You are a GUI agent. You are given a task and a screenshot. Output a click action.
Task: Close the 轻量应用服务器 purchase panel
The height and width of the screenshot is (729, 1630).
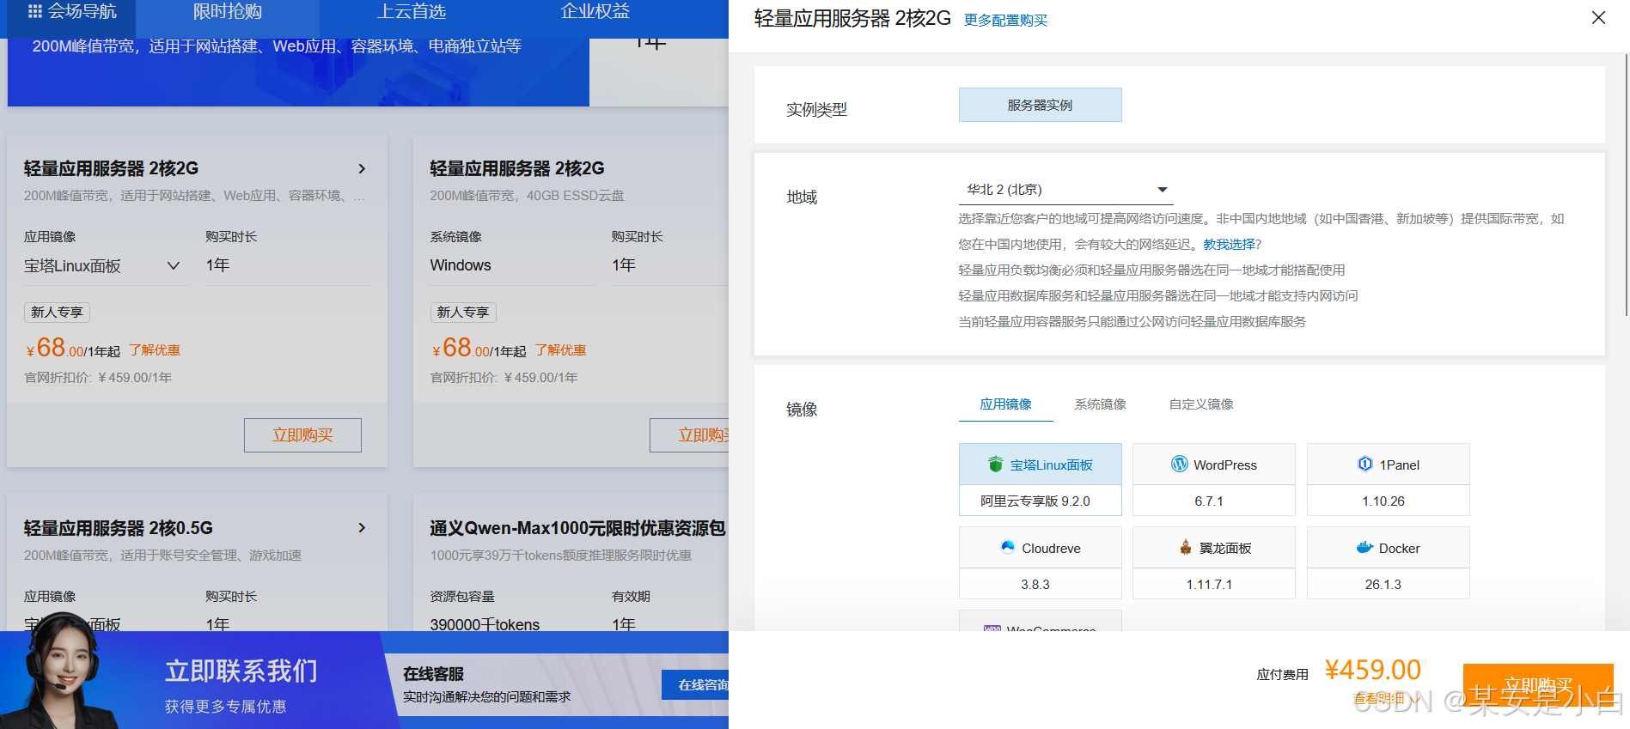[x=1598, y=18]
